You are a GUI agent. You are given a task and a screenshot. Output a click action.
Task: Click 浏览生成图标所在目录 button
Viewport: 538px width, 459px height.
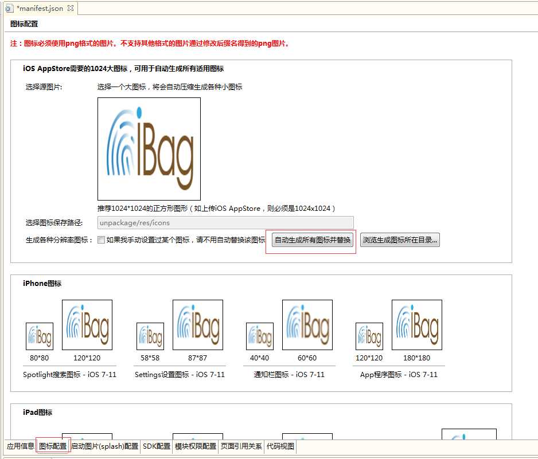(x=400, y=240)
